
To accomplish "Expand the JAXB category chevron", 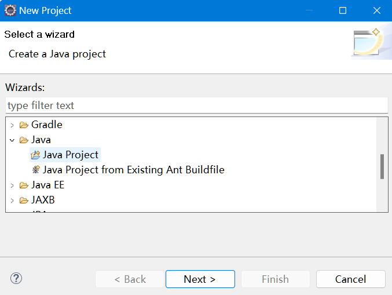I will point(12,201).
